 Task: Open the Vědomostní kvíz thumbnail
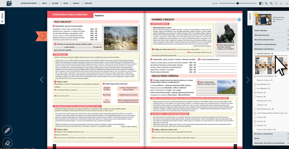point(263,19)
